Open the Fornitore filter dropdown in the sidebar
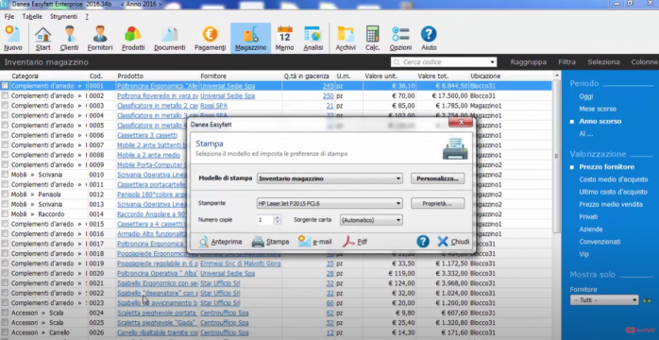This screenshot has height=340, width=659. point(604,300)
